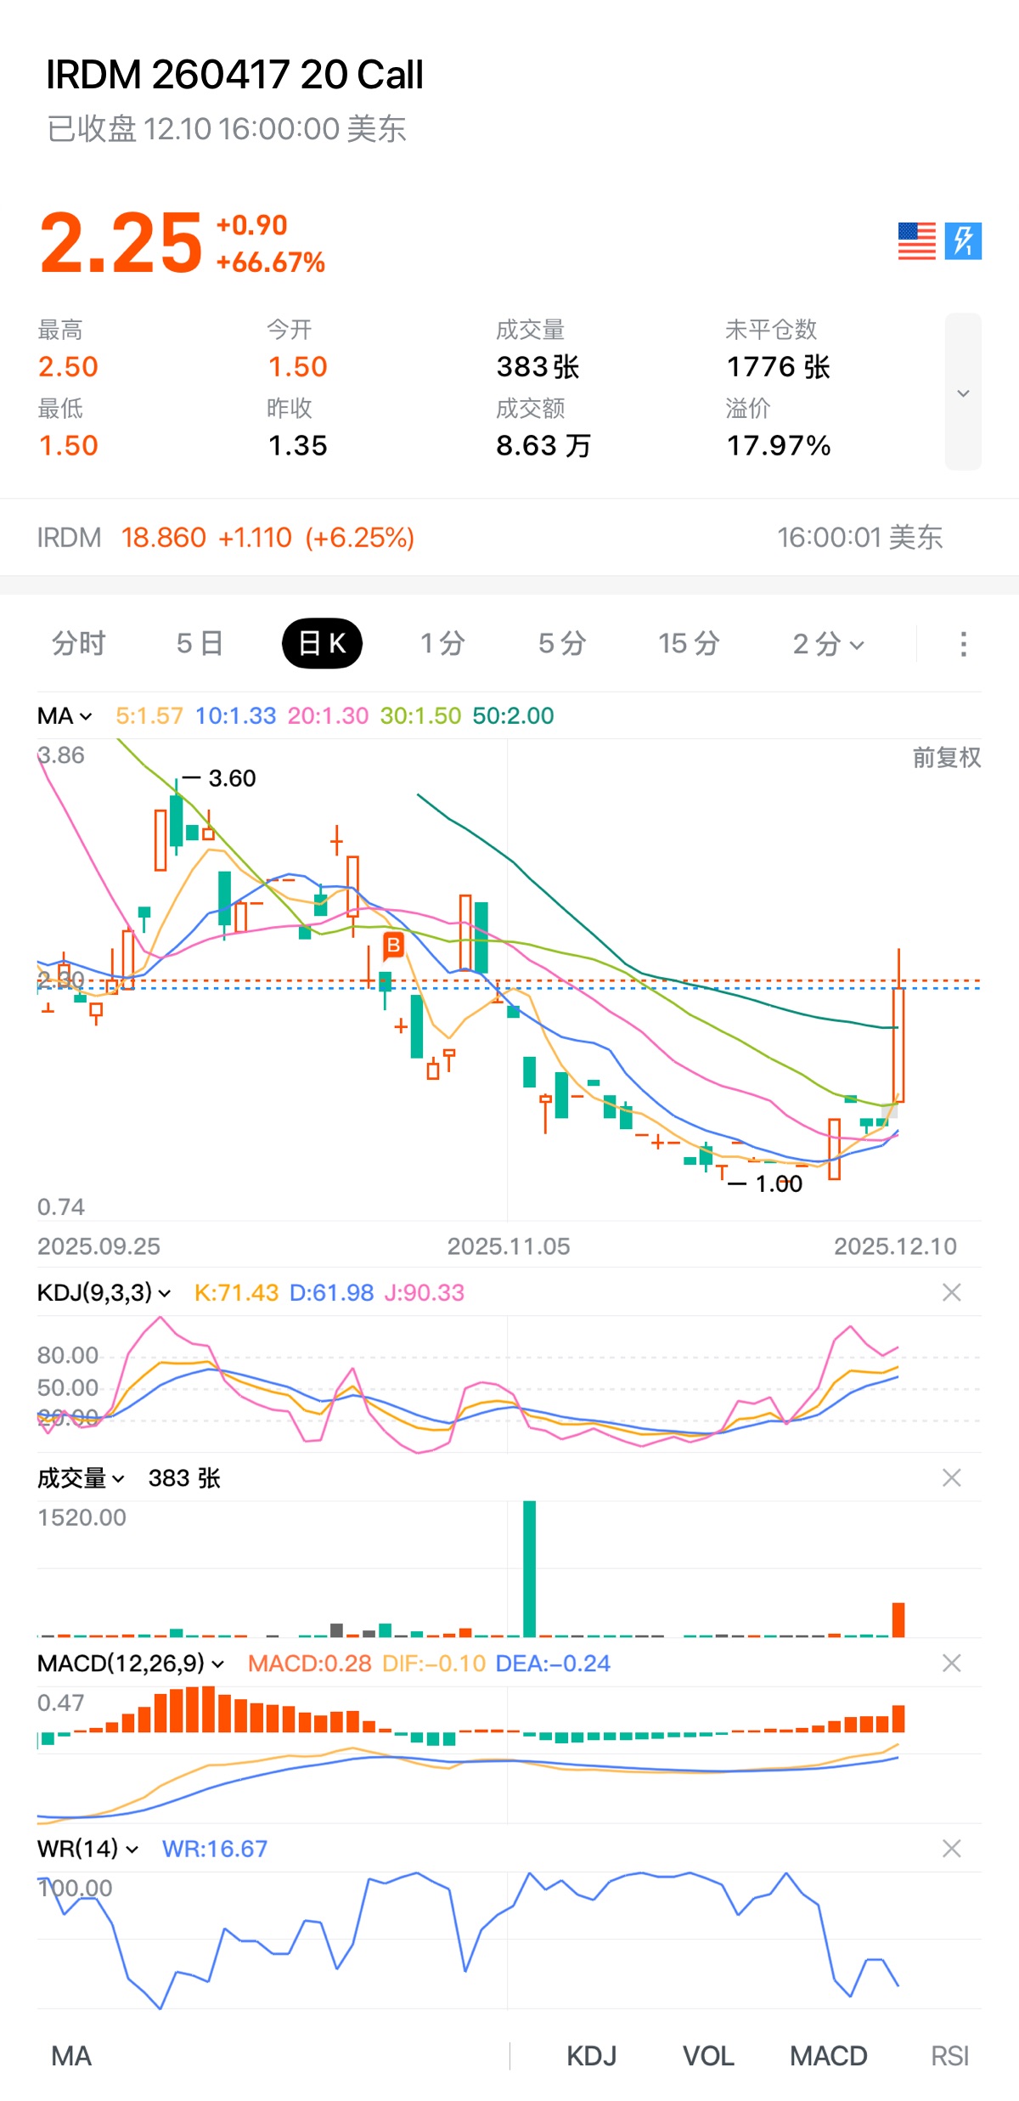
Task: Open the MA settings dropdown
Action: 65,716
